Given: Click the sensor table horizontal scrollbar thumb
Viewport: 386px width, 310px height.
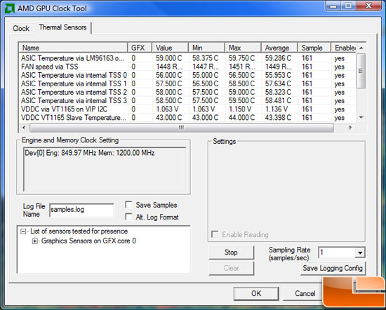Looking at the screenshot, I should (x=182, y=128).
